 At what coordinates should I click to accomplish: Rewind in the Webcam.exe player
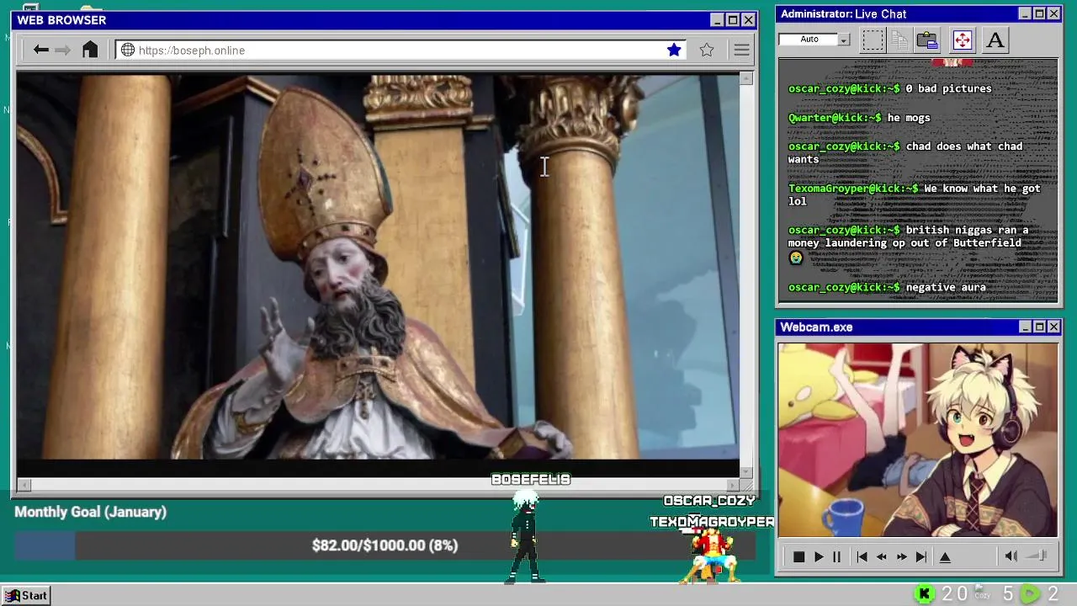[881, 557]
